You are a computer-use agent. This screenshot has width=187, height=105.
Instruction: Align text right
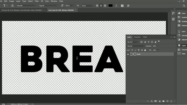(x=105, y=6)
